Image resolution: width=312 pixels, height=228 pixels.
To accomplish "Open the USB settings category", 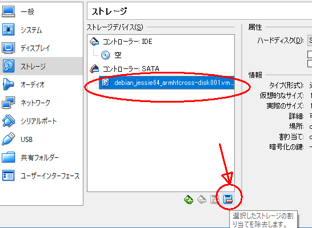I will (41, 139).
